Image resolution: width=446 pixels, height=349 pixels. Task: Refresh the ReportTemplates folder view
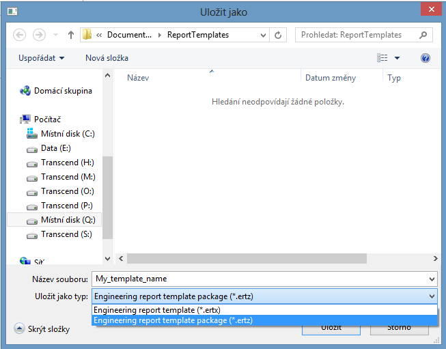[x=278, y=35]
